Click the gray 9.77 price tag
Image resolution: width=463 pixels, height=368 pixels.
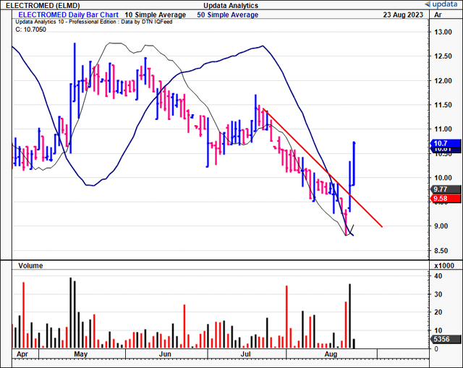tap(446, 189)
